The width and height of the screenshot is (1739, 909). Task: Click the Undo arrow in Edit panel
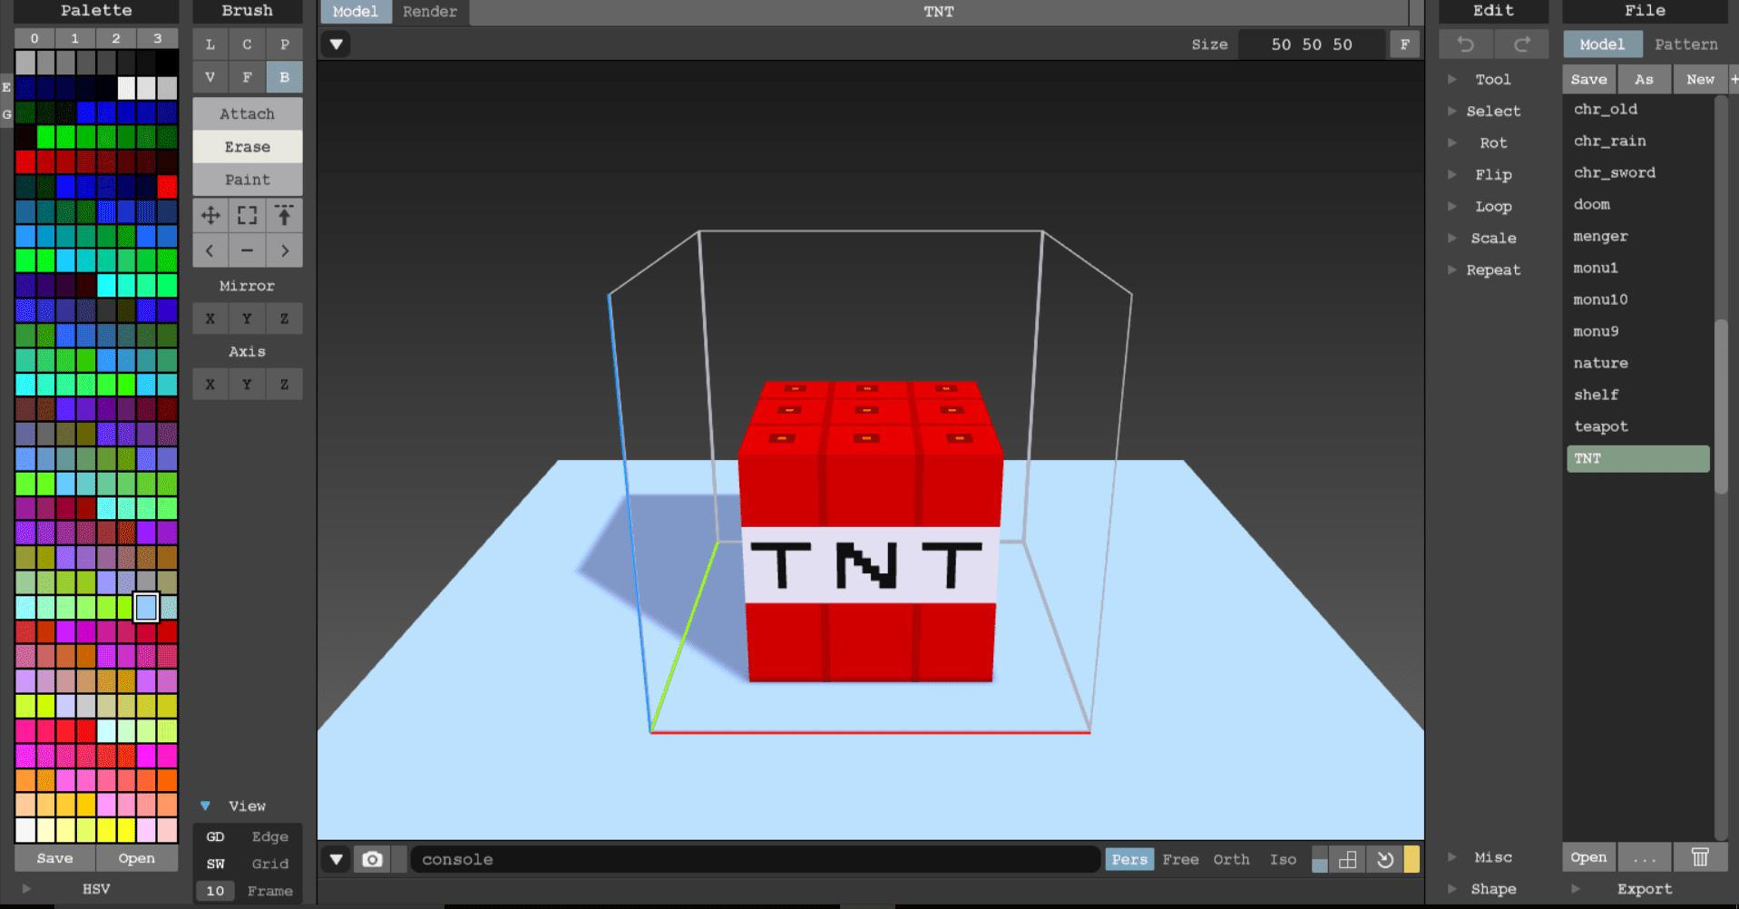(1465, 44)
